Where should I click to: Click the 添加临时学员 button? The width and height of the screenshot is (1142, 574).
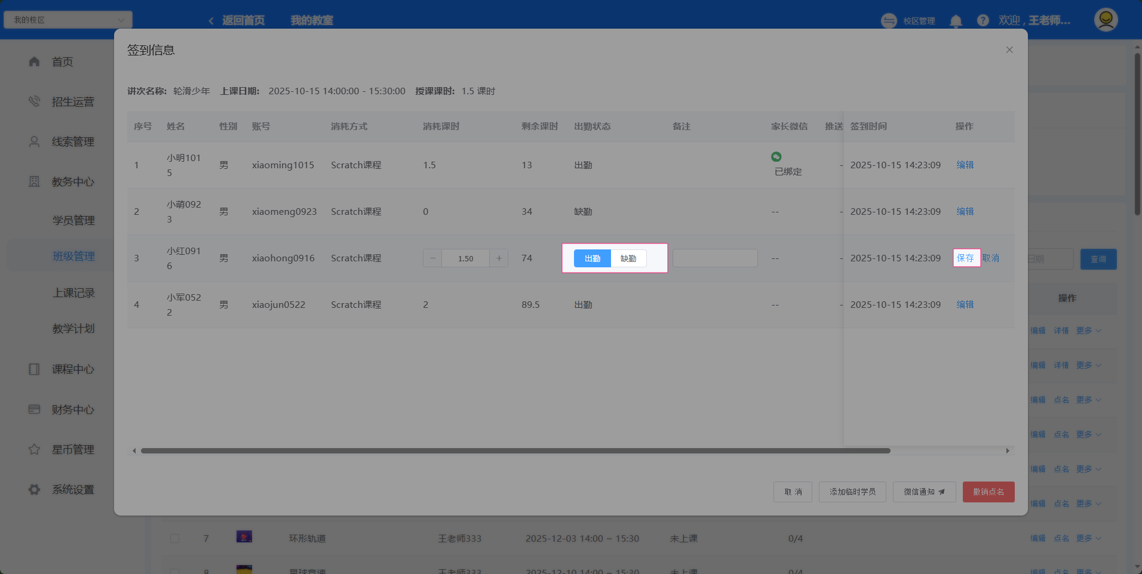pos(852,492)
